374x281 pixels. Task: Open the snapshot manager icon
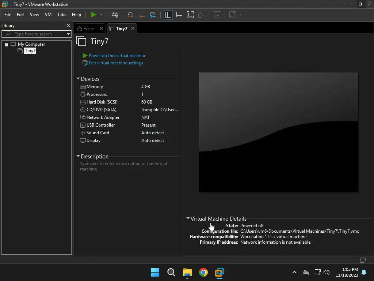(153, 15)
